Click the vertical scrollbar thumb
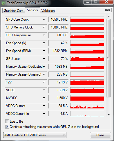114x141 pixels. 108,58
